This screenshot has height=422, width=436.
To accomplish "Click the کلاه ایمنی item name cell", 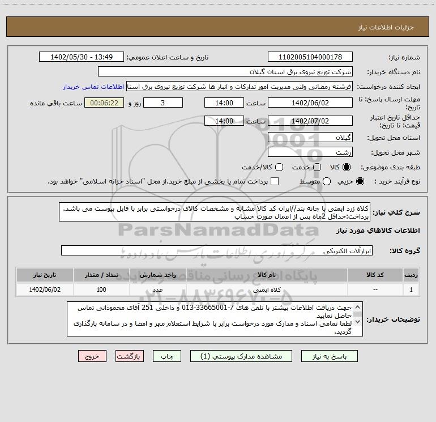I will coord(267,289).
